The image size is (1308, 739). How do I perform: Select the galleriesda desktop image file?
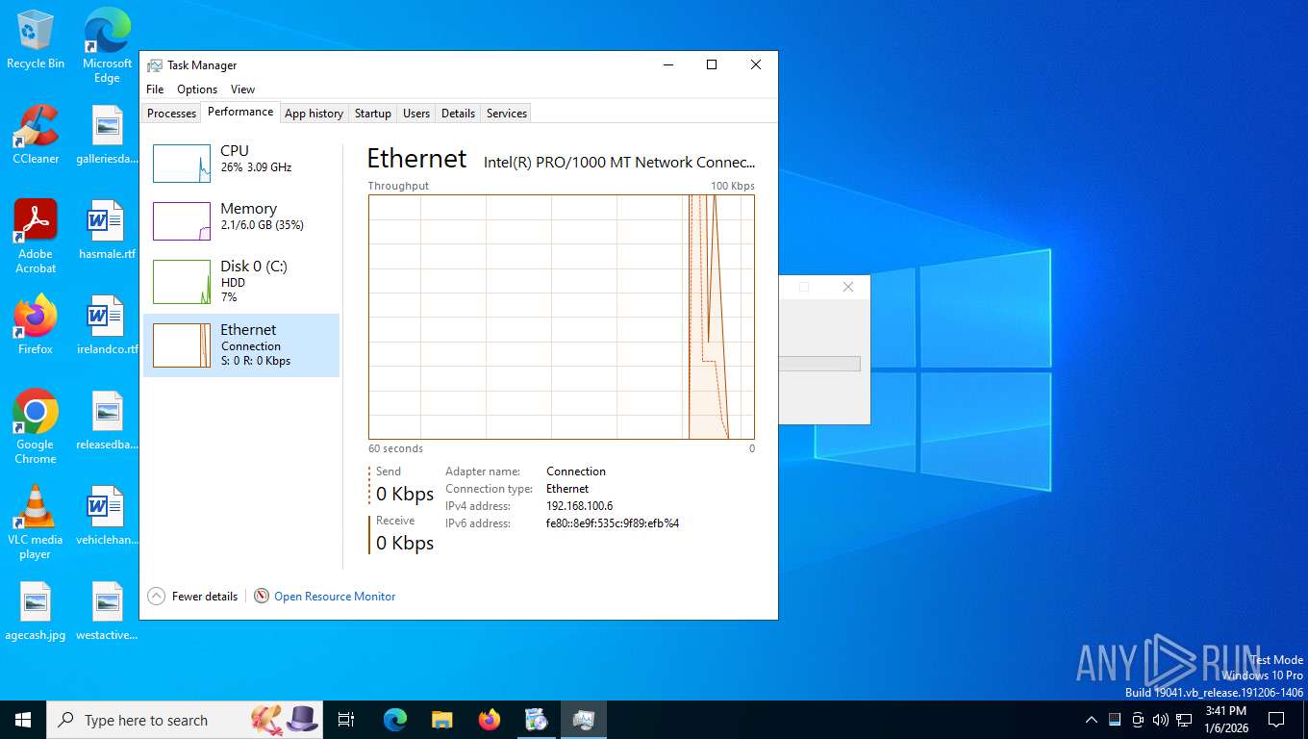tap(107, 134)
